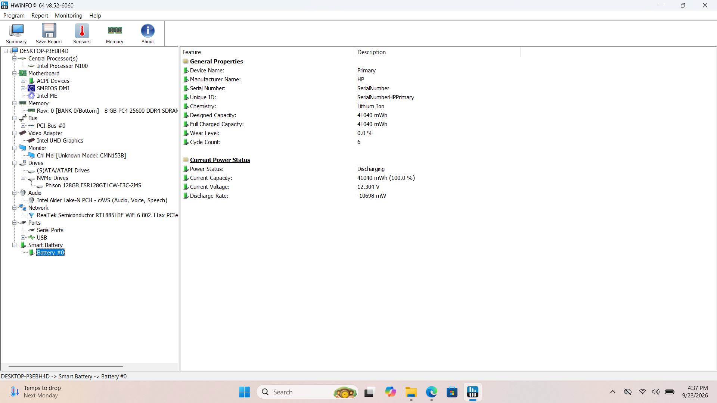Open the Sensors thermometer icon
The width and height of the screenshot is (717, 403).
82,34
